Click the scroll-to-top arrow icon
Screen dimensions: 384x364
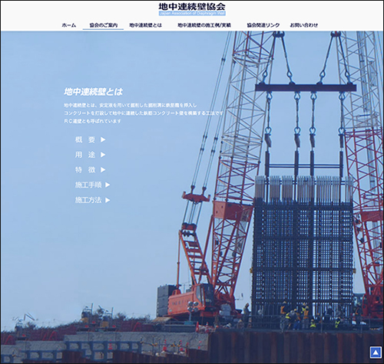376,353
